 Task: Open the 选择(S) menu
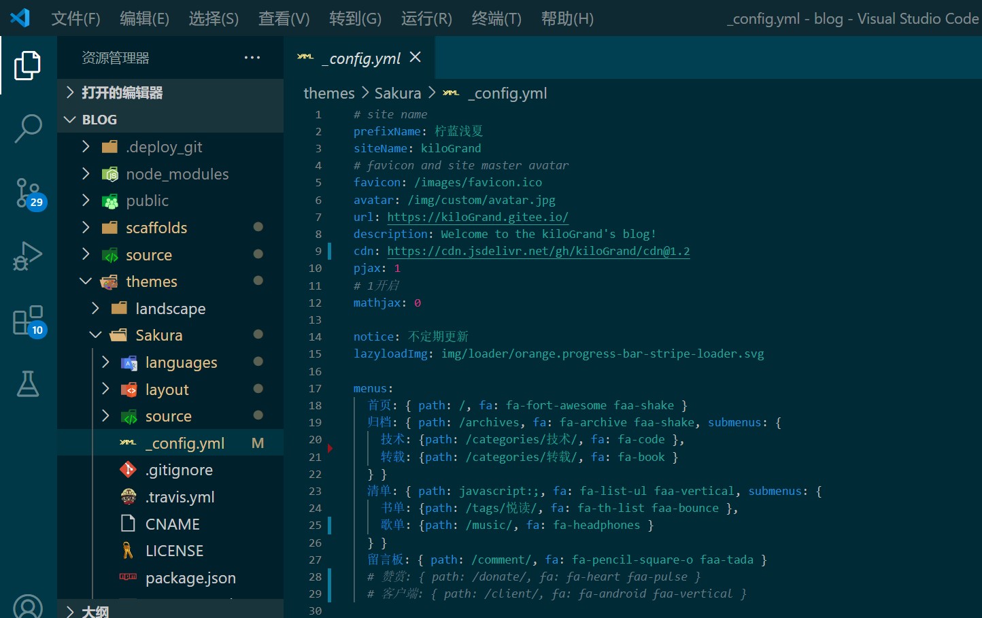pyautogui.click(x=214, y=18)
